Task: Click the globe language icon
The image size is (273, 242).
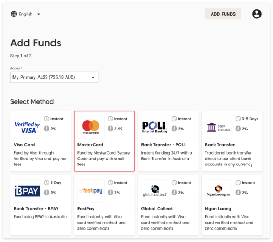Action: (14, 14)
